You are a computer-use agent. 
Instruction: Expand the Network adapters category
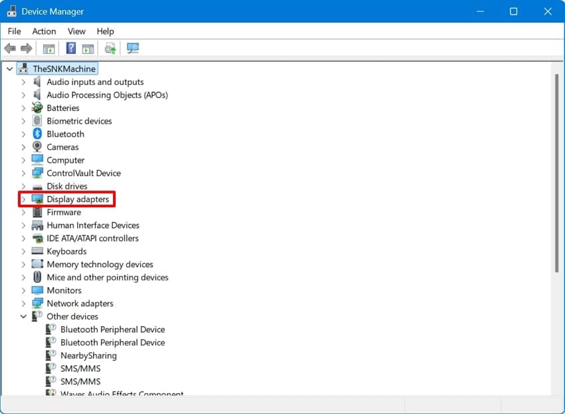(x=24, y=303)
